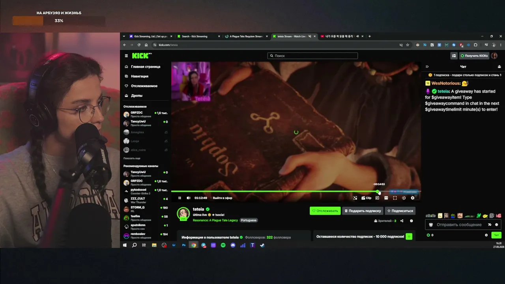This screenshot has width=505, height=284.
Task: Open the emoji picker in chat input
Action: coord(496,224)
